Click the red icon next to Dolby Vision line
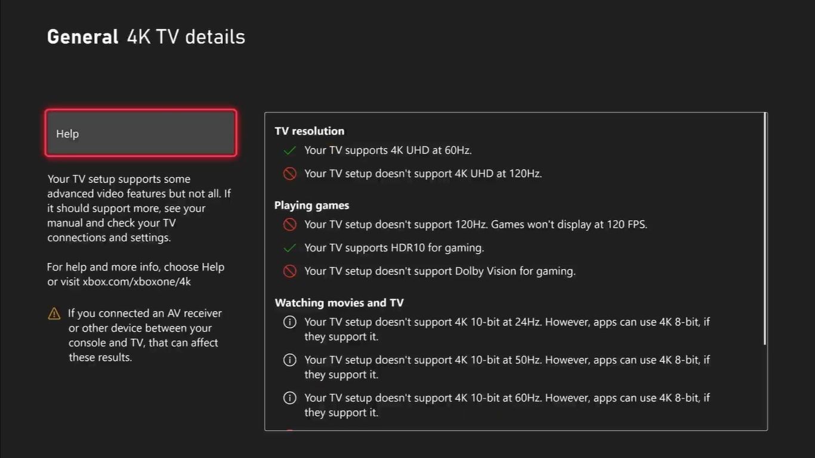This screenshot has height=458, width=815. click(290, 271)
